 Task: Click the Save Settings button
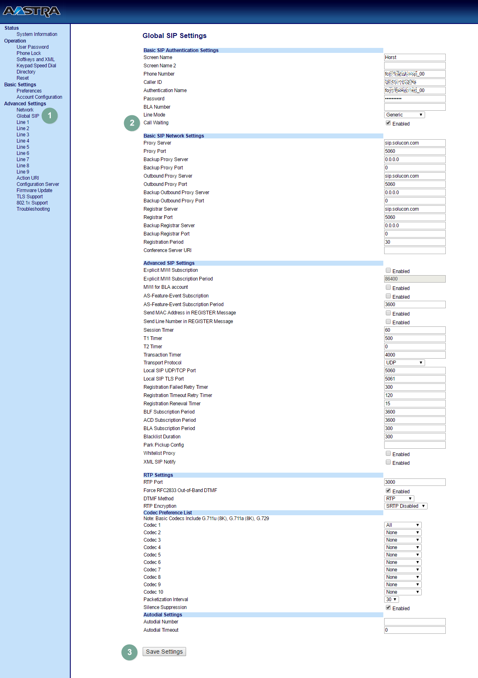(164, 652)
